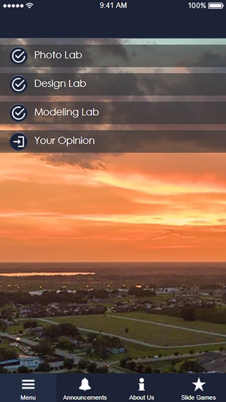Switch to the About Us tab label

tap(141, 398)
